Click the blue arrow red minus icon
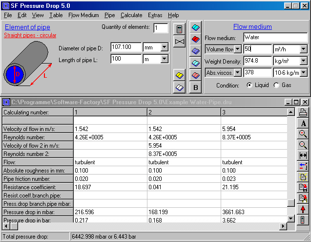The width and height of the screenshot is (311, 242). click(303, 166)
